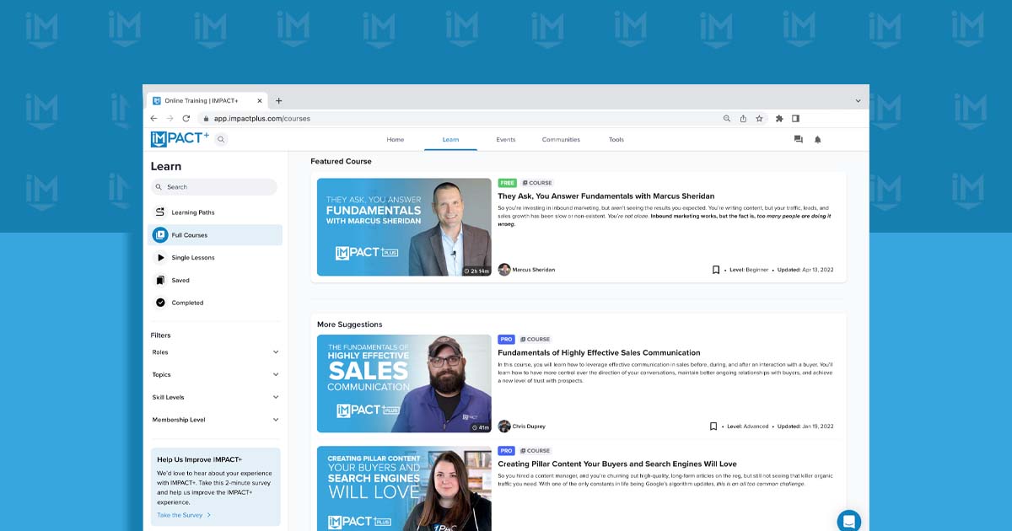Open the chat messages icon in top bar
The height and width of the screenshot is (531, 1012).
click(798, 139)
